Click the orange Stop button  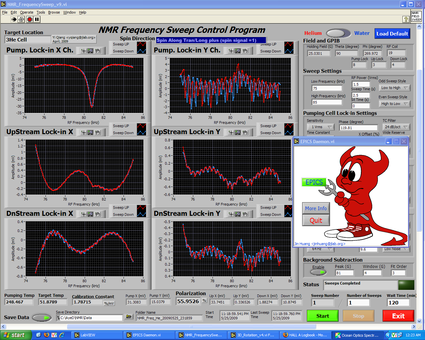click(358, 316)
